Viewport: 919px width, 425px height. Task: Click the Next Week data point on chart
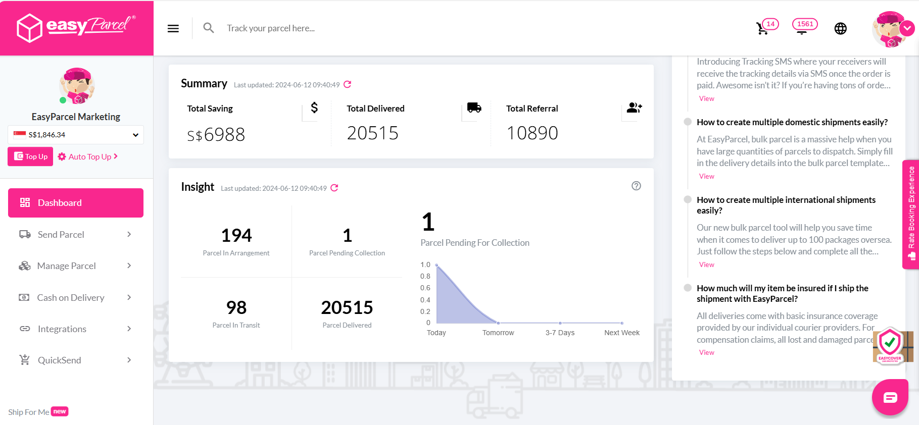coord(622,323)
